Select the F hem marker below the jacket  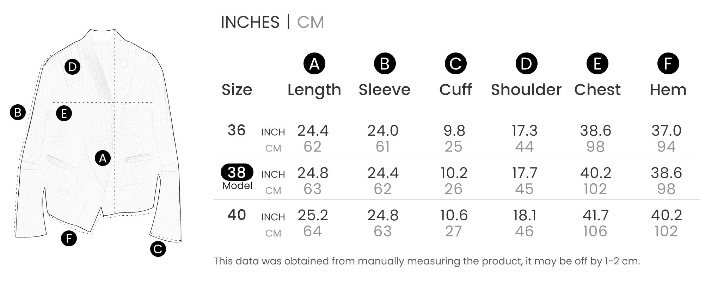[69, 239]
